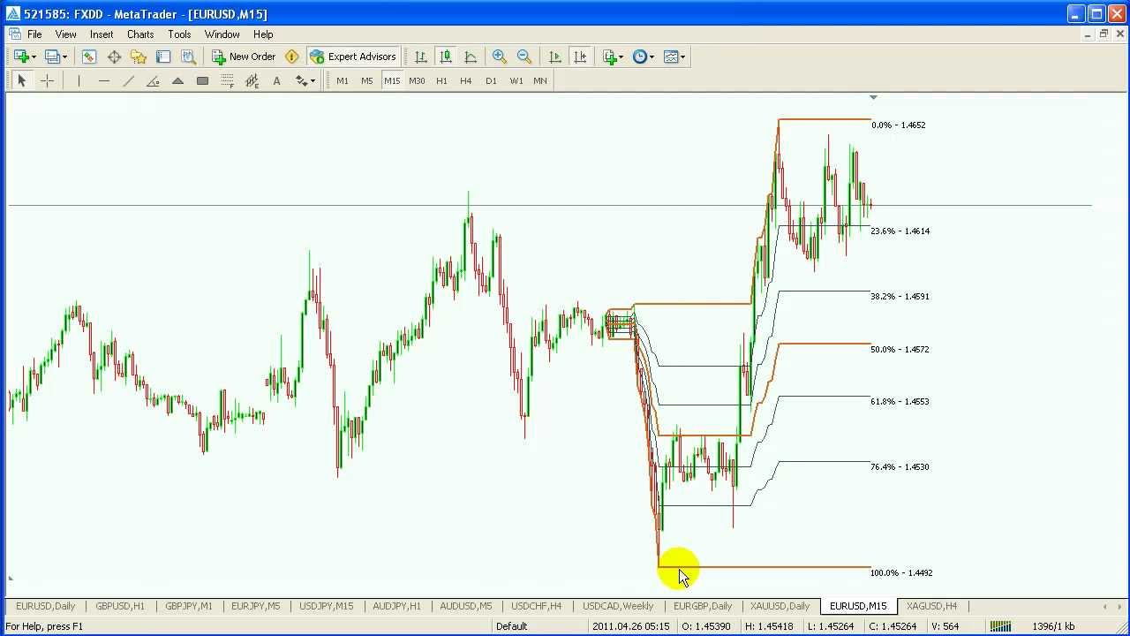Expand the Templates dropdown arrow

click(x=682, y=57)
